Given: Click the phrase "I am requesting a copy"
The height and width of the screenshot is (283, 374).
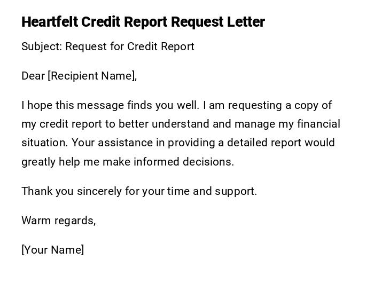Looking at the screenshot, I should [265, 105].
